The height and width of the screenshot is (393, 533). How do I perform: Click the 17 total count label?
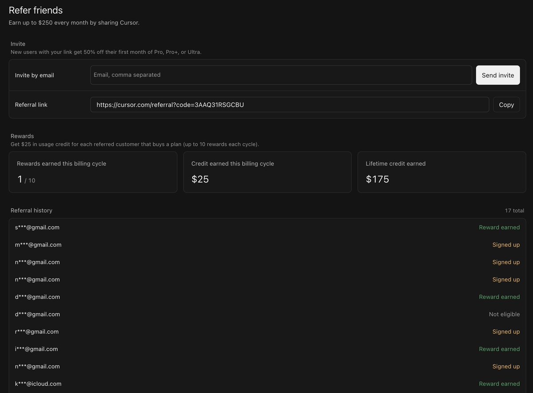click(514, 210)
